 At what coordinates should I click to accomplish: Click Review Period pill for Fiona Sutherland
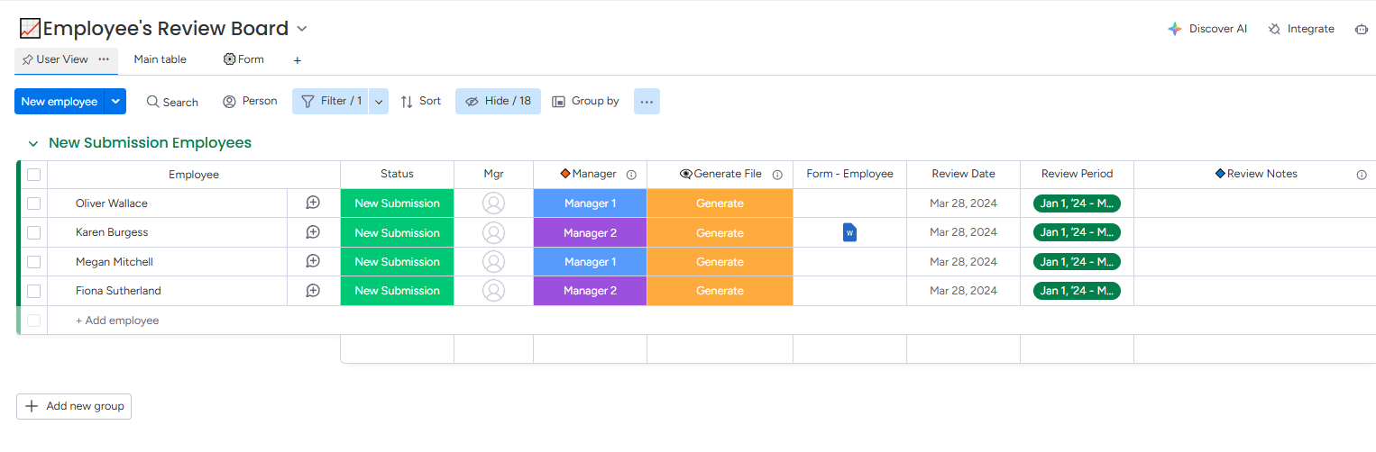click(x=1077, y=291)
